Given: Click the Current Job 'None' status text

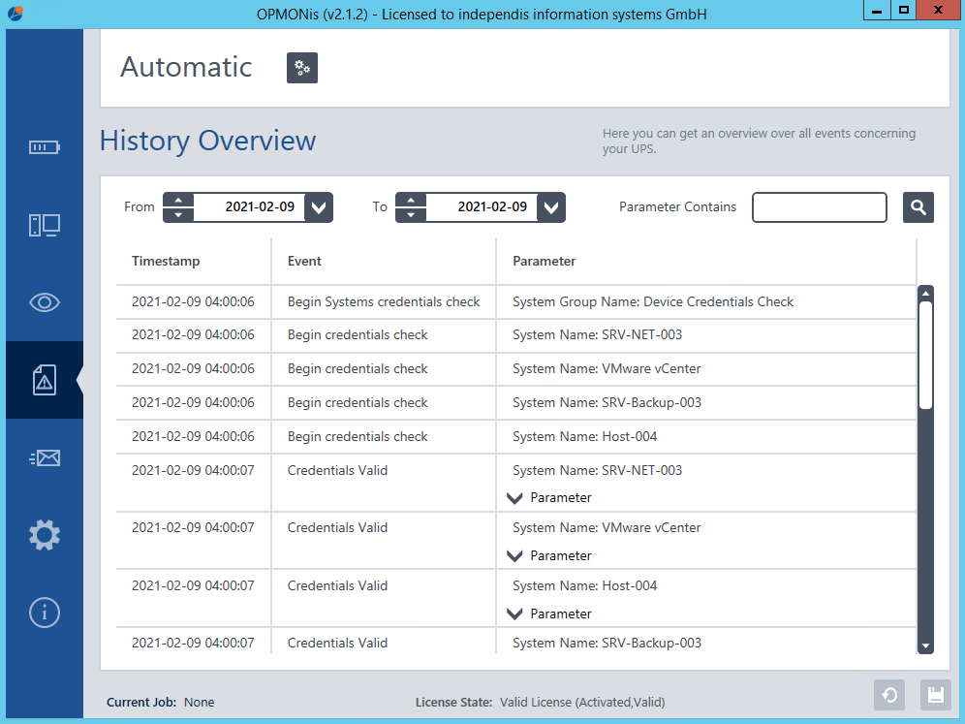Looking at the screenshot, I should pyautogui.click(x=200, y=703).
